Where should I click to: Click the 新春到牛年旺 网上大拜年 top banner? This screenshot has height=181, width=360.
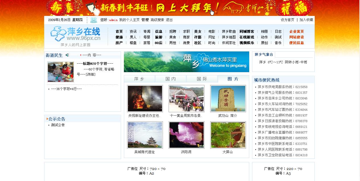(x=179, y=8)
